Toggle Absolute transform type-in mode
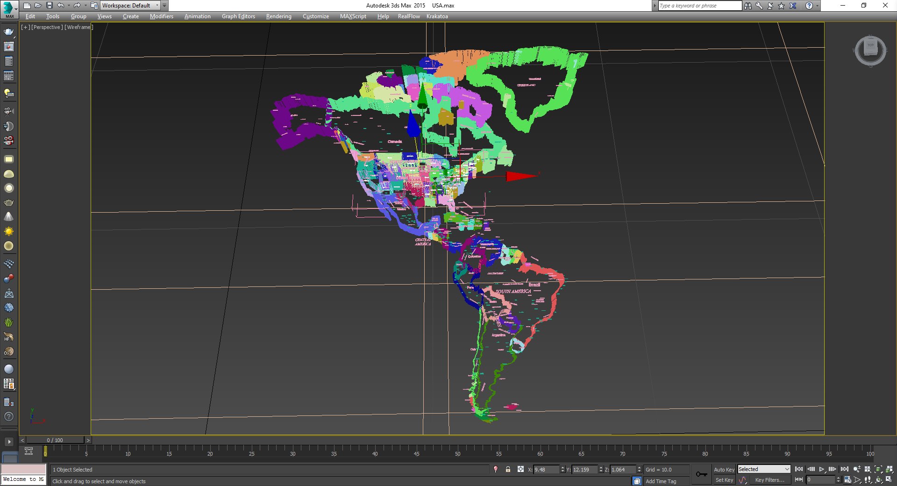Viewport: 897px width, 486px height. pos(520,469)
